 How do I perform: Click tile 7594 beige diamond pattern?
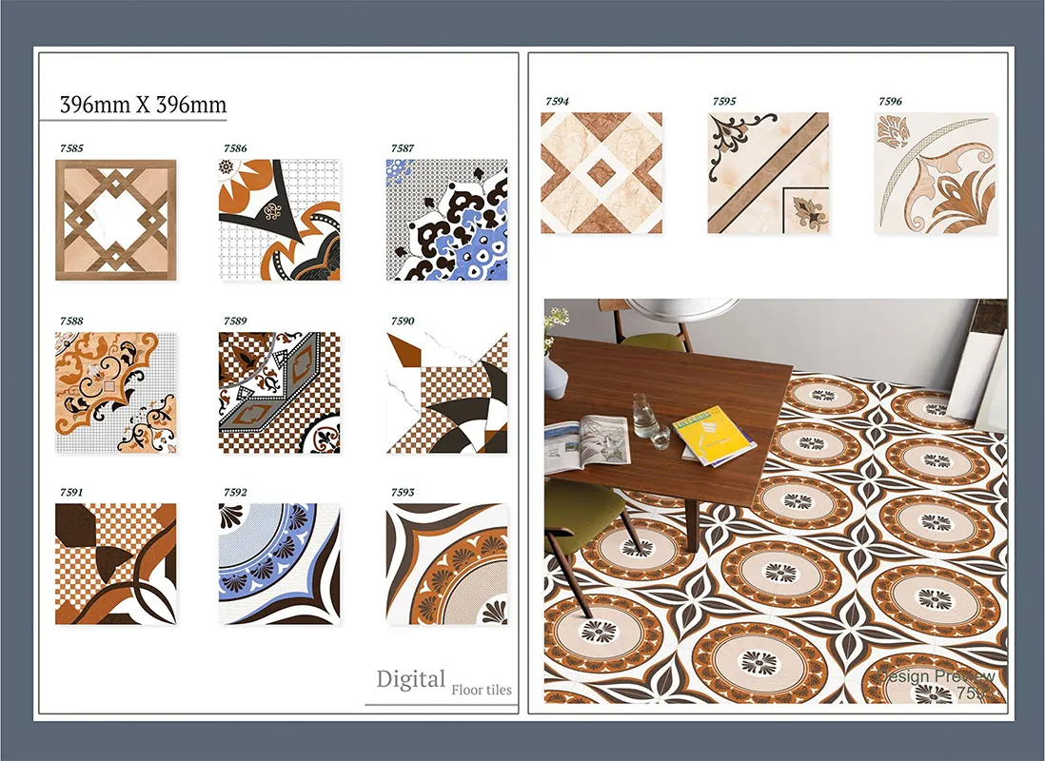tap(601, 173)
